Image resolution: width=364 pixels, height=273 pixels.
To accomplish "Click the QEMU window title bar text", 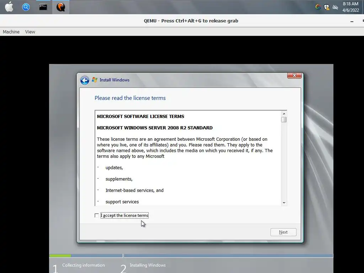I will pyautogui.click(x=191, y=21).
